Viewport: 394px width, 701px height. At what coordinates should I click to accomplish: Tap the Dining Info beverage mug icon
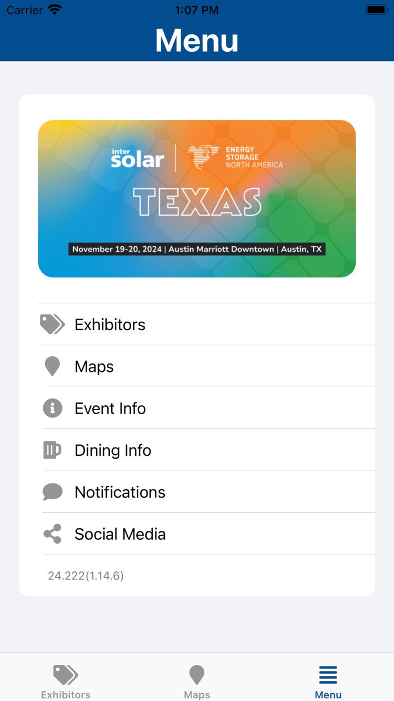click(52, 450)
